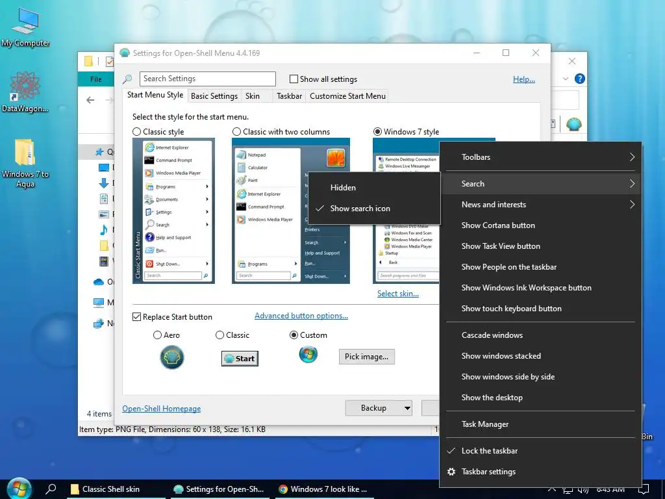Select the Classic style preview thumbnail
Image resolution: width=665 pixels, height=499 pixels.
[173, 211]
